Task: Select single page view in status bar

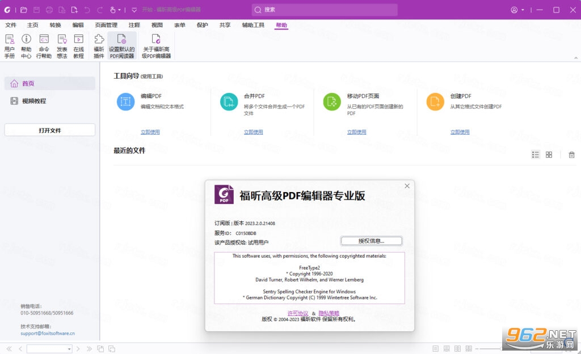Action: 435,349
